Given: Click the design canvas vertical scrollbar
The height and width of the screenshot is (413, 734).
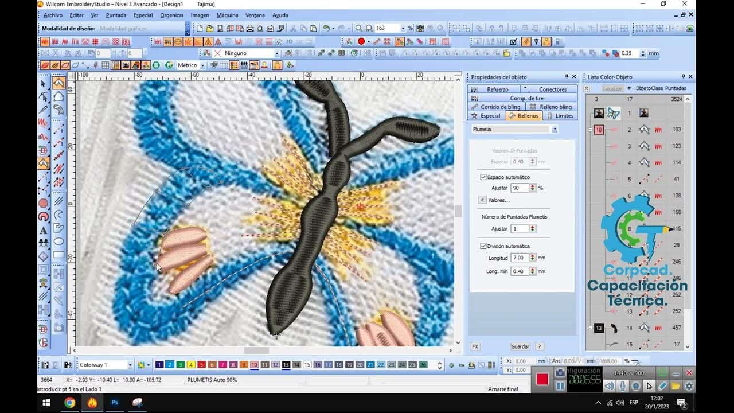Looking at the screenshot, I should coord(458,212).
